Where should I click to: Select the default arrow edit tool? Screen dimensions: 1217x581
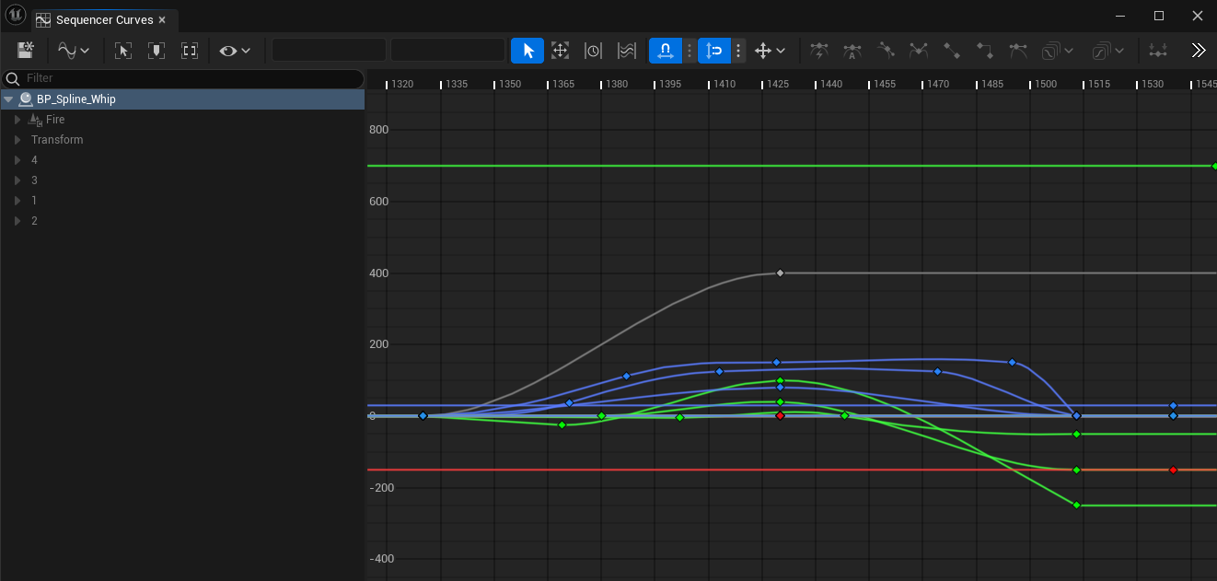527,51
